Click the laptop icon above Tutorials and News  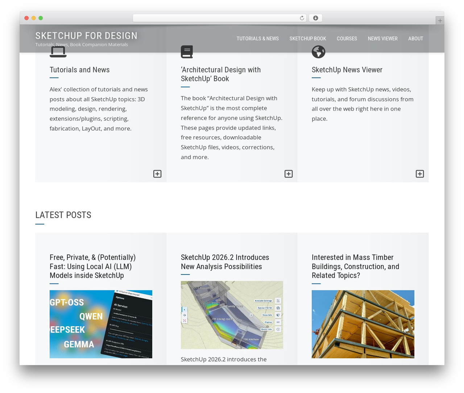58,52
